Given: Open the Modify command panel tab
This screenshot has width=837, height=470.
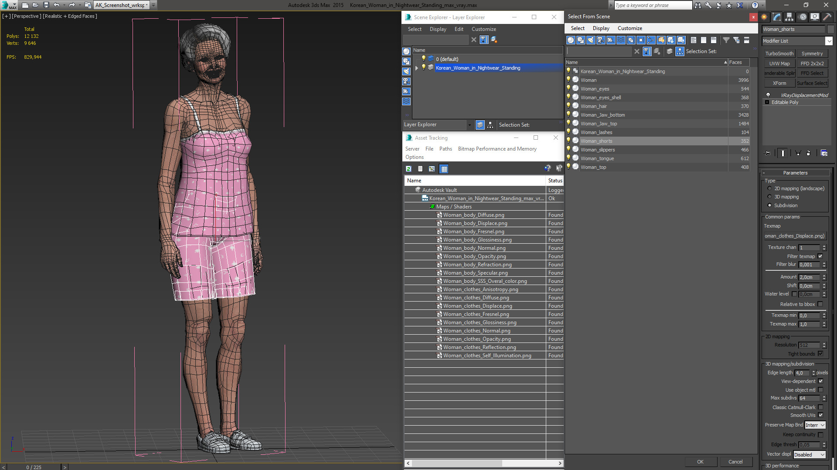Looking at the screenshot, I should click(777, 17).
